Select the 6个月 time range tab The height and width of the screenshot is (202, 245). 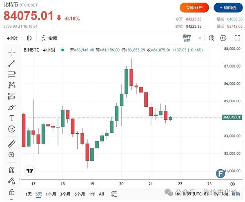pyautogui.click(x=80, y=194)
